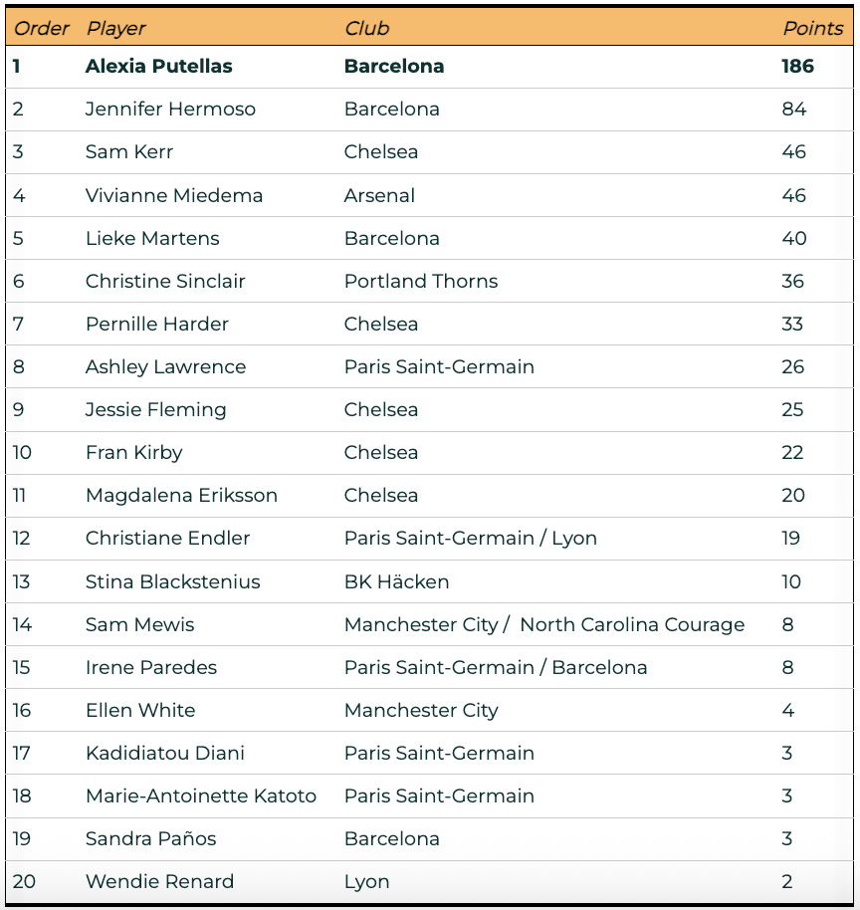
Task: Click Marie-Antoinette Katoto name cell
Action: [201, 796]
